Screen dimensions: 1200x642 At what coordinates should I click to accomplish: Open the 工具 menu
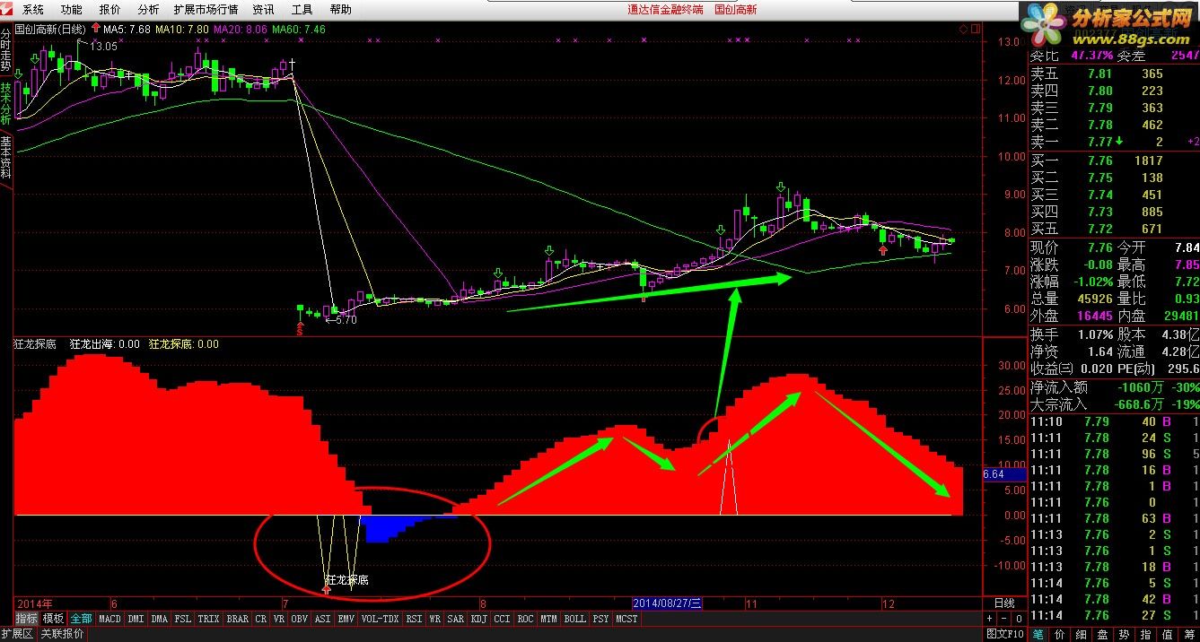pos(302,10)
